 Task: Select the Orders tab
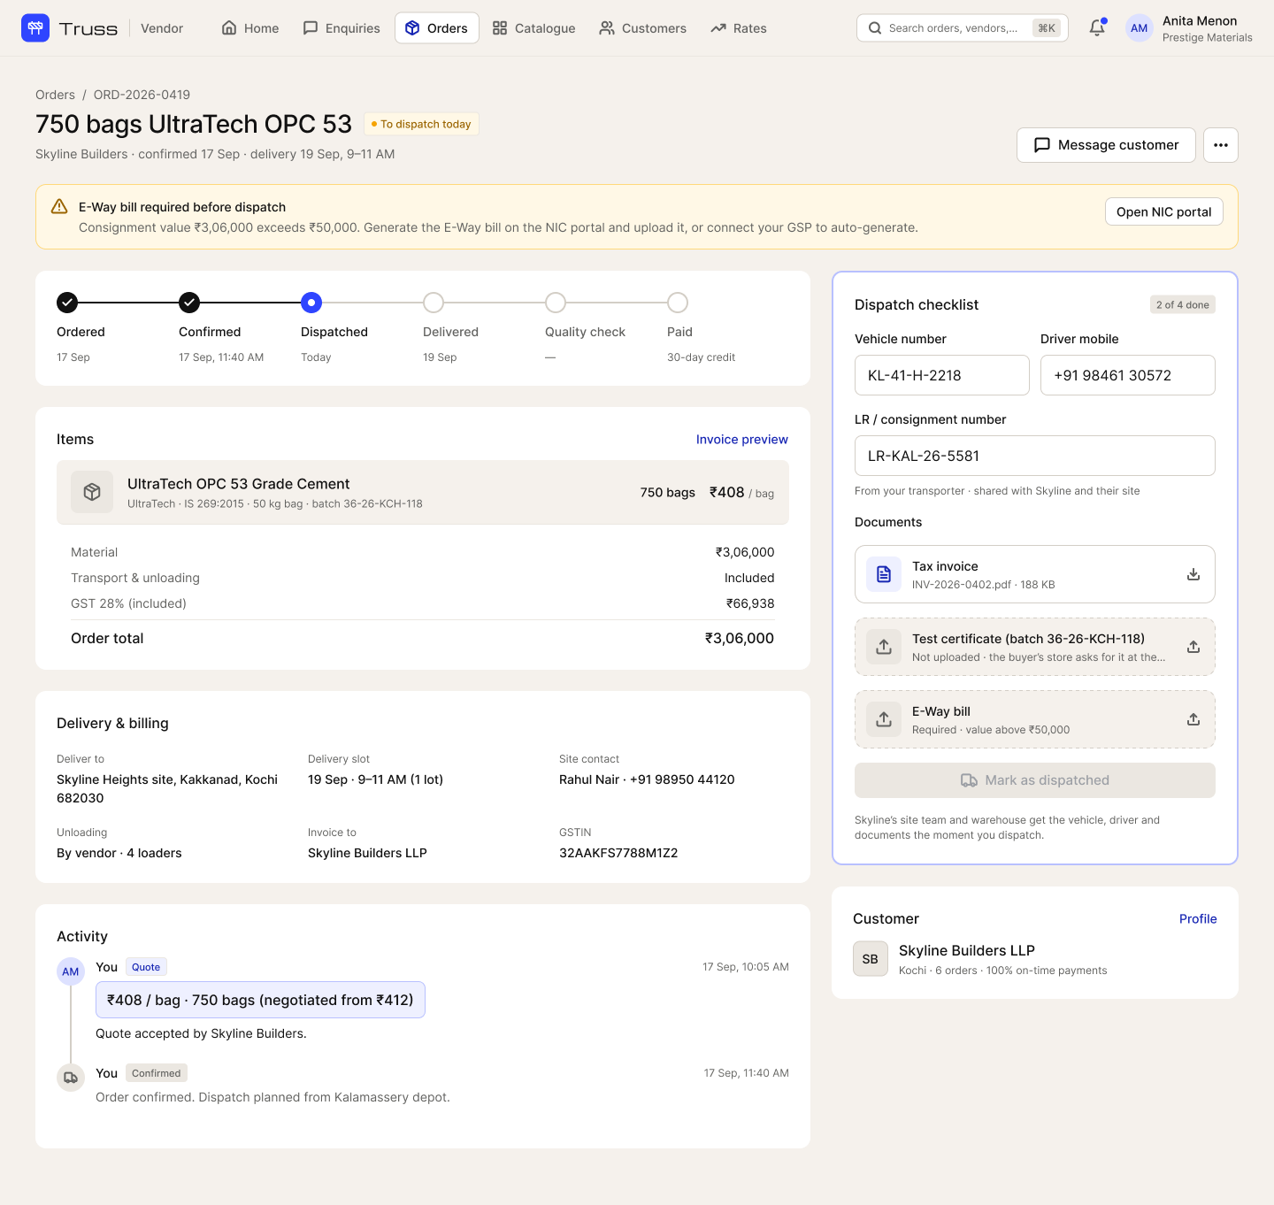(x=437, y=28)
